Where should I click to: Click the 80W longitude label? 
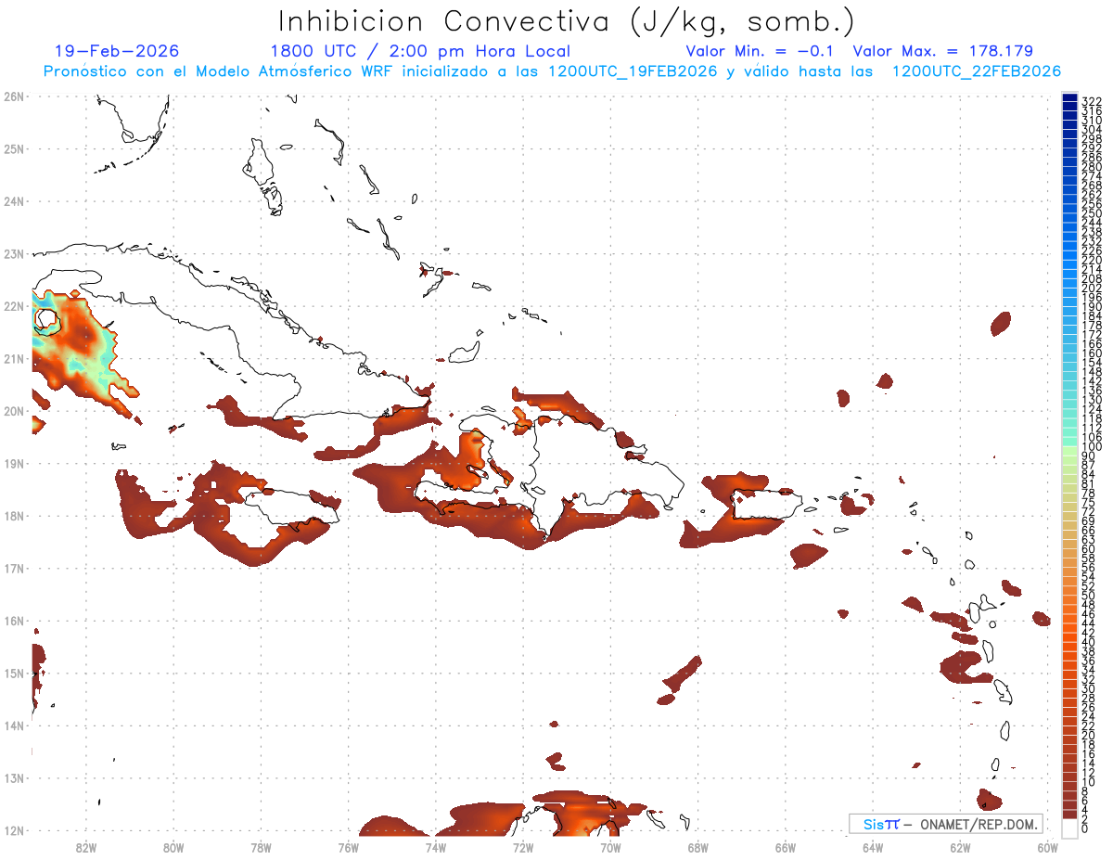click(x=173, y=847)
